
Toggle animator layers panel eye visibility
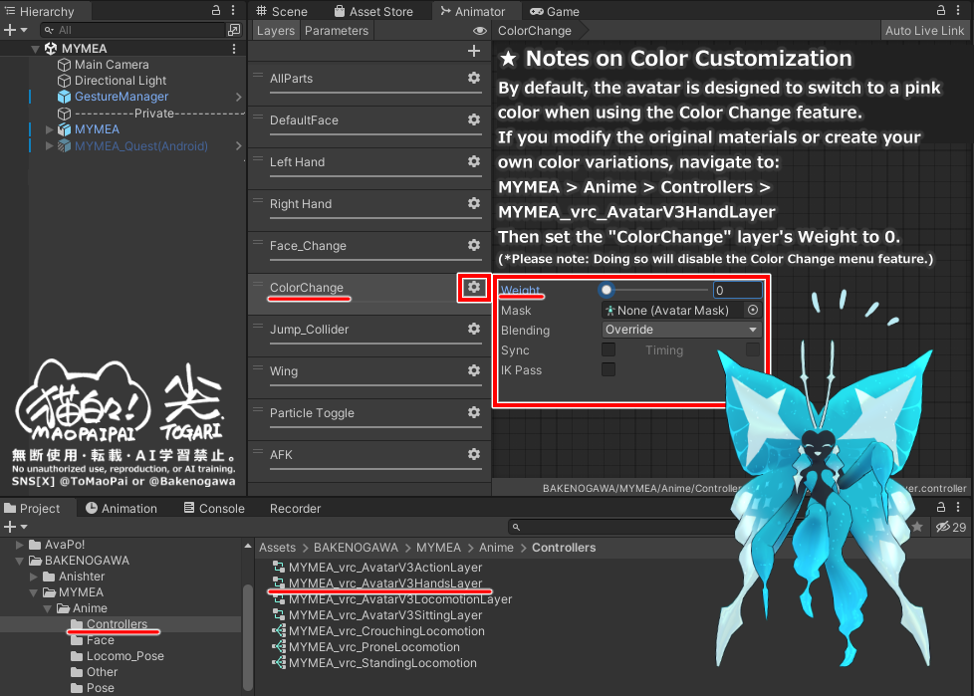[x=480, y=31]
